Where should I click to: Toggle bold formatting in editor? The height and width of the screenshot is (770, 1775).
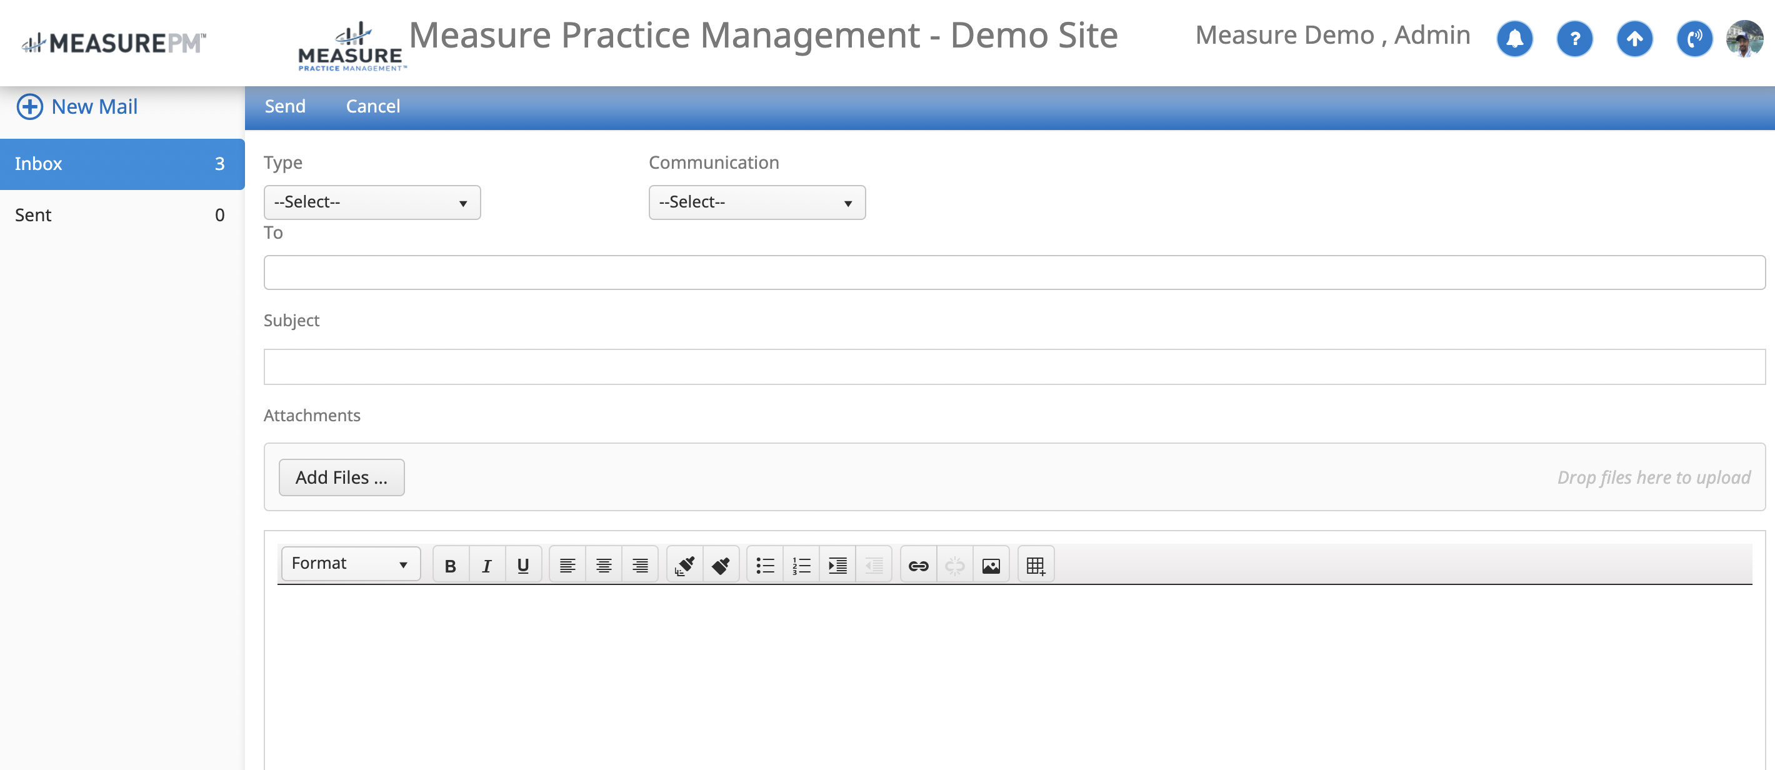451,565
